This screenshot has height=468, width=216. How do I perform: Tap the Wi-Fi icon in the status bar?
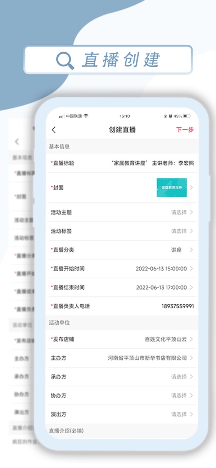click(86, 116)
